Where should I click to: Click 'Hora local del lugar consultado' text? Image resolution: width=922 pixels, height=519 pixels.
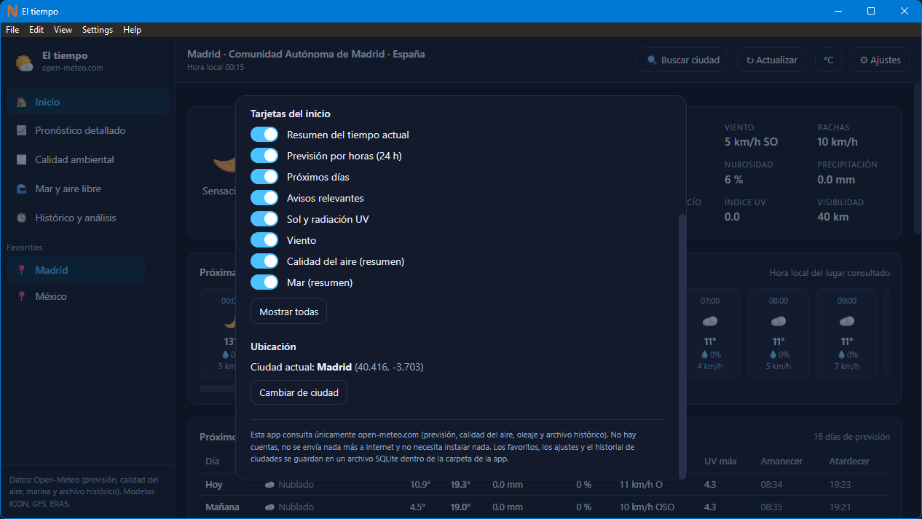[830, 273]
